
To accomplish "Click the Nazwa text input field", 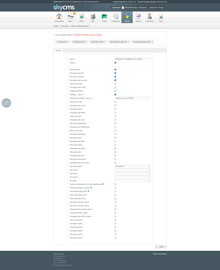I will pyautogui.click(x=132, y=59).
